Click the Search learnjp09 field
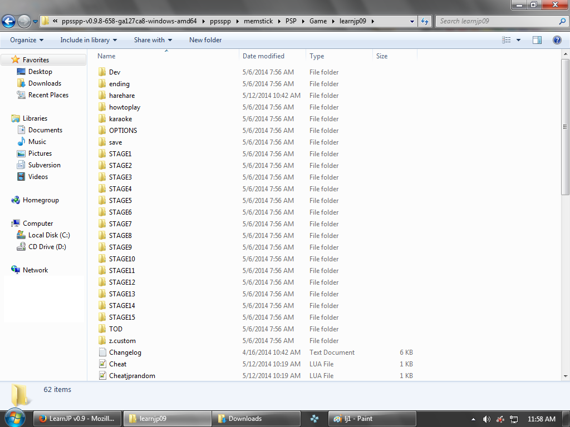The height and width of the screenshot is (427, 570). point(497,21)
